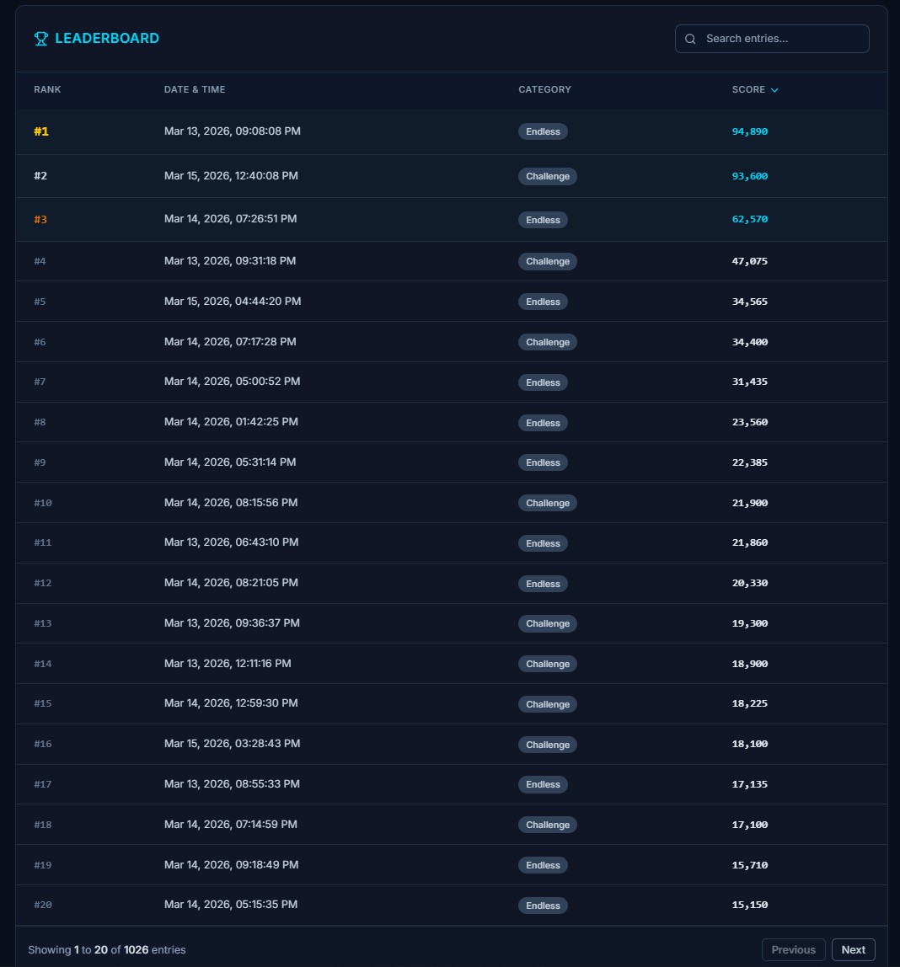900x967 pixels.
Task: Click the Challenge badge in row #6
Action: 548,342
